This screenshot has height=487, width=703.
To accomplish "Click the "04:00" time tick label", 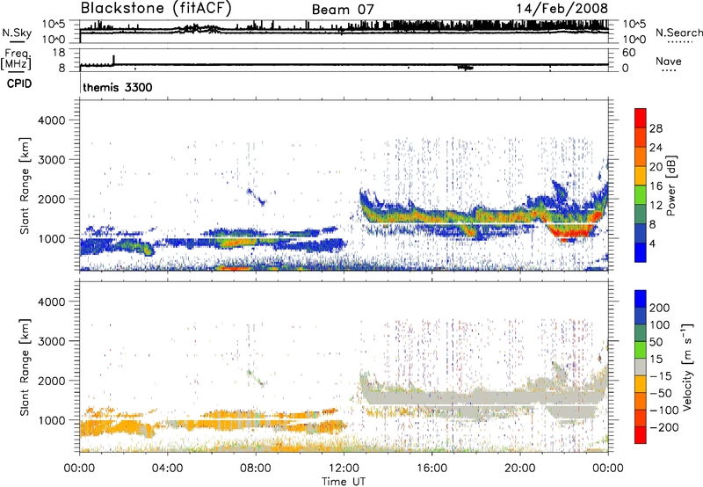I will click(167, 469).
